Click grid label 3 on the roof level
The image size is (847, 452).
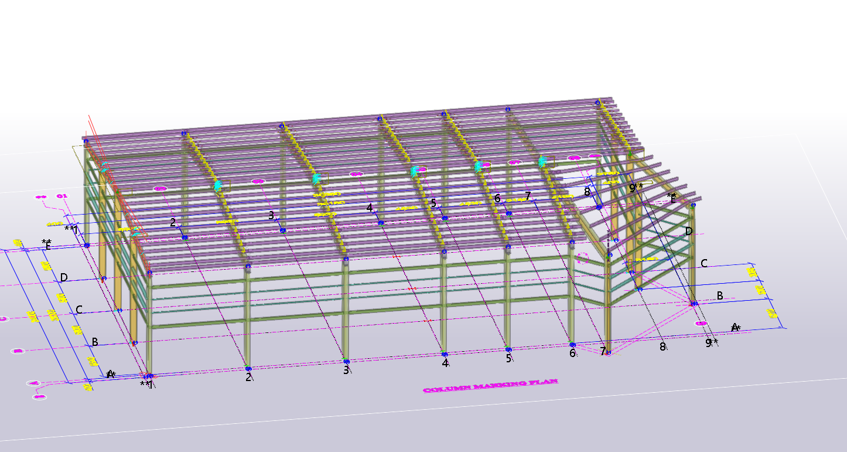pyautogui.click(x=271, y=215)
